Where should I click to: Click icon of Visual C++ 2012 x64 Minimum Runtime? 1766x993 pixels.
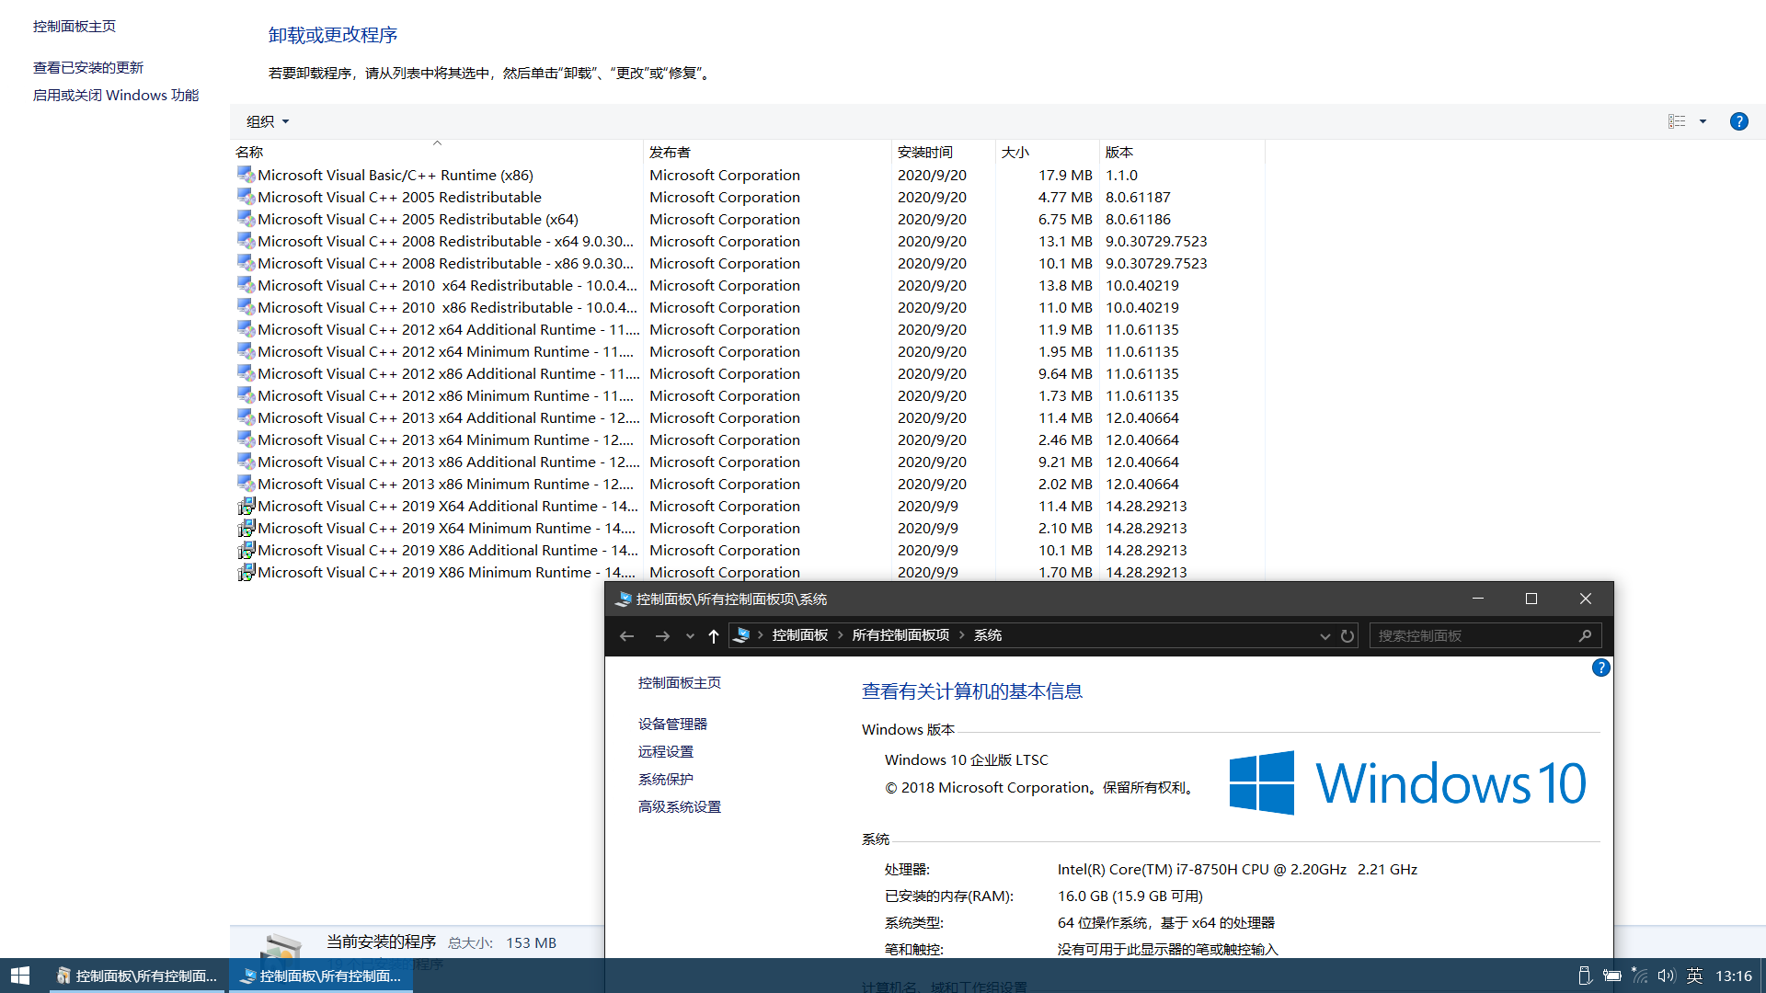click(x=246, y=351)
